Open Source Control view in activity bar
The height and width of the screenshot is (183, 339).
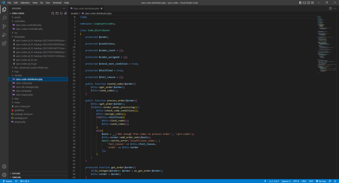point(4,26)
